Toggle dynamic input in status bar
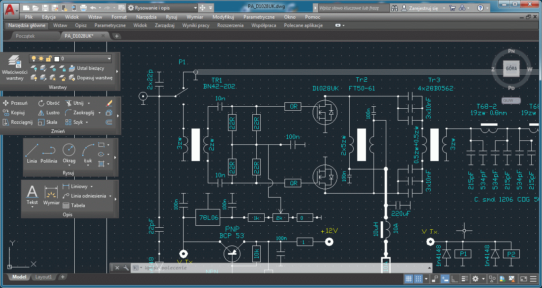The image size is (542, 288). tap(445, 278)
